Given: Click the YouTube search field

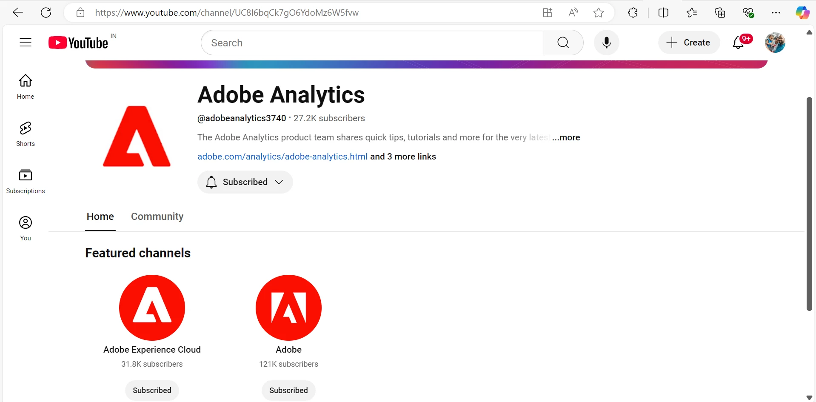Looking at the screenshot, I should point(372,43).
